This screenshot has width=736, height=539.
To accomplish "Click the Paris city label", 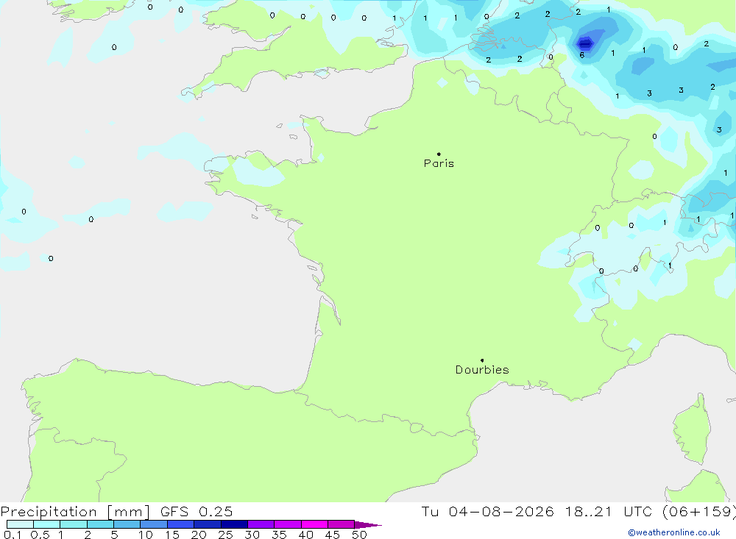I will coord(439,163).
